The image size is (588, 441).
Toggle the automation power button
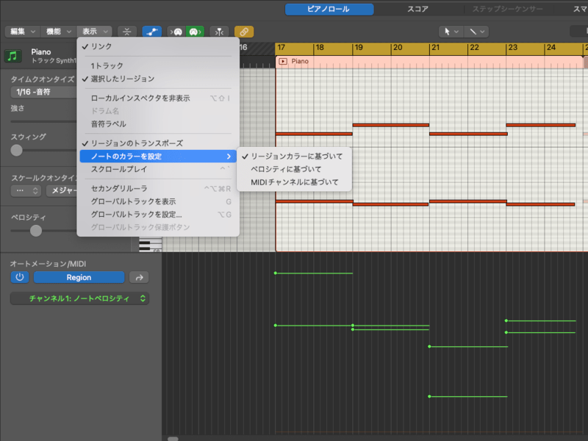coord(20,277)
